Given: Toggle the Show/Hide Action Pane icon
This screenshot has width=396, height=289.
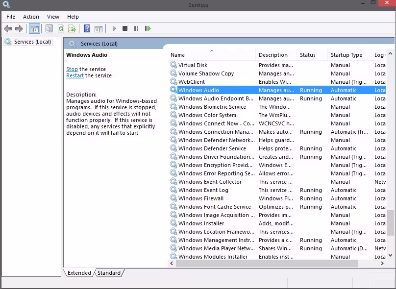Looking at the screenshot, I should pos(99,28).
